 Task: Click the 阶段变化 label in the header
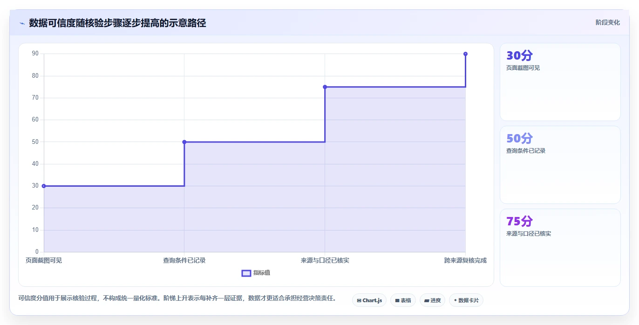click(x=608, y=22)
